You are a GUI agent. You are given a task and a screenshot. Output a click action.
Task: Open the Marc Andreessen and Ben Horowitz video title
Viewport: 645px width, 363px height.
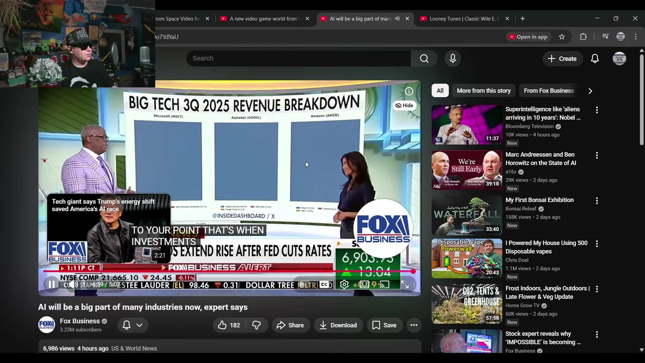tap(541, 159)
